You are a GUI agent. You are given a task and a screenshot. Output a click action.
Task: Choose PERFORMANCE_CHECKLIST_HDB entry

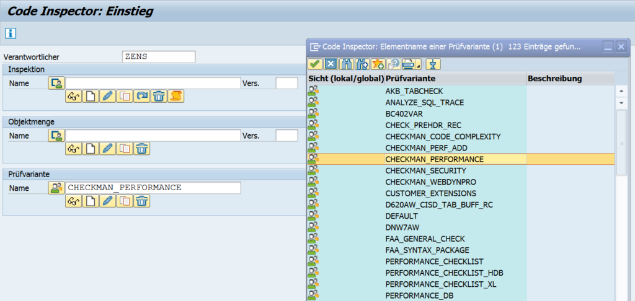tap(443, 273)
